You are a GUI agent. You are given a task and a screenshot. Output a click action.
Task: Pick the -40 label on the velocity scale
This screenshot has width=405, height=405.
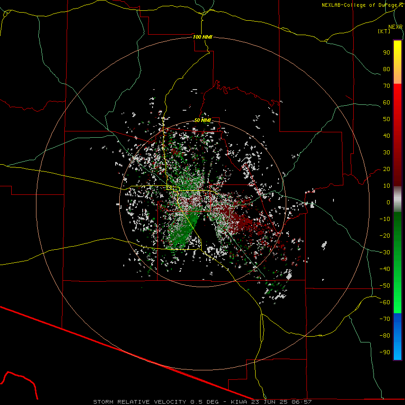385,269
